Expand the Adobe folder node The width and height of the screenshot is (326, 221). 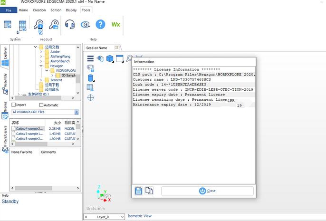tap(41, 52)
